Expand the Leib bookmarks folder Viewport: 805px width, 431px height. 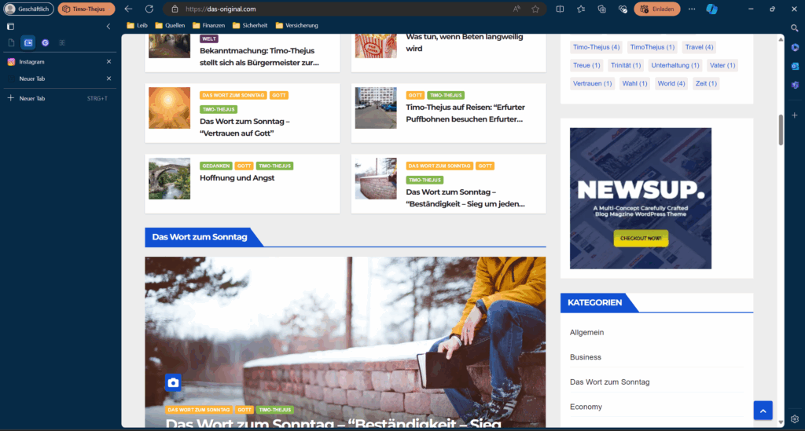point(137,25)
